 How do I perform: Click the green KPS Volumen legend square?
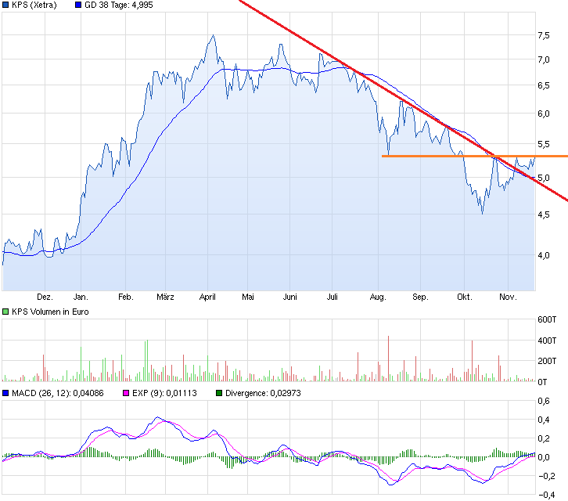point(6,312)
